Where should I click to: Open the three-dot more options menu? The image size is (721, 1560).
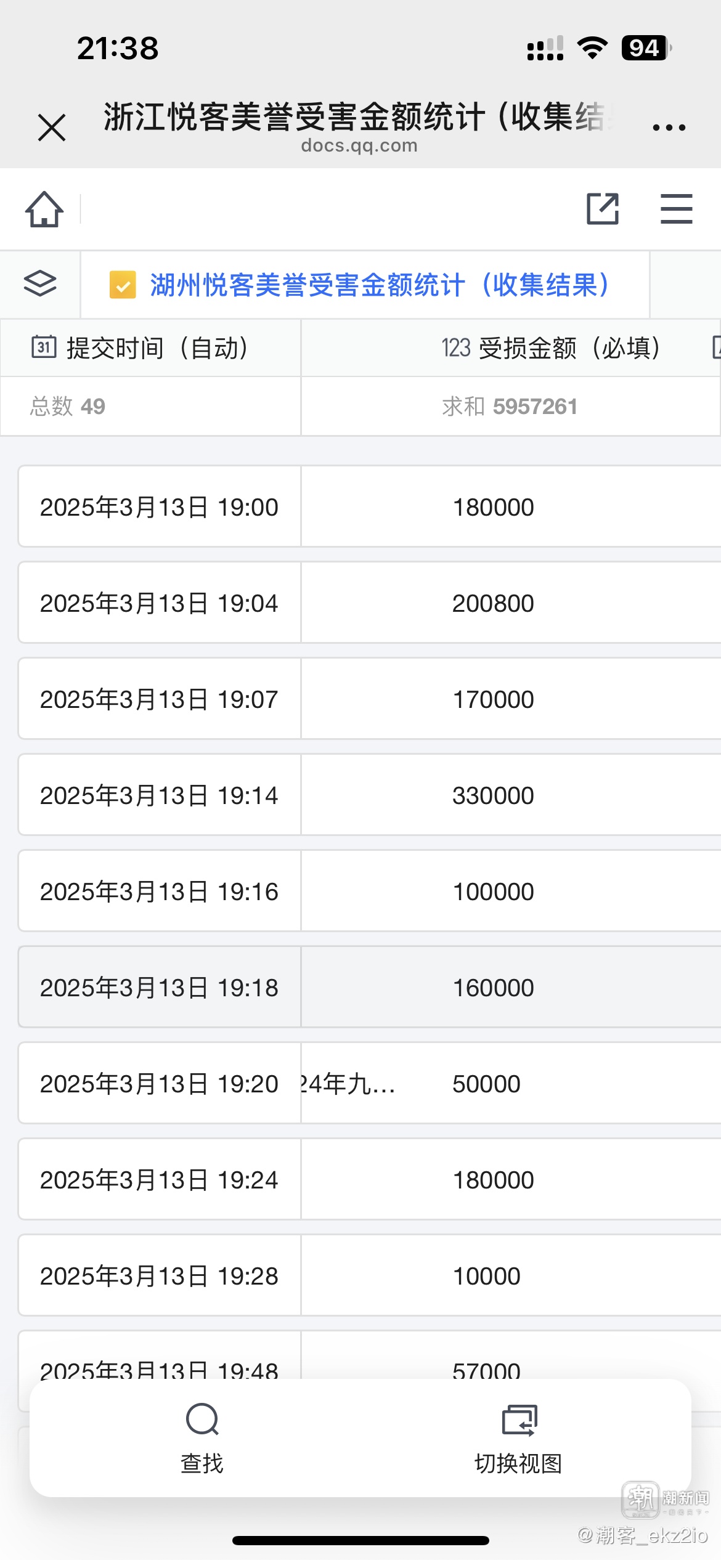click(669, 128)
